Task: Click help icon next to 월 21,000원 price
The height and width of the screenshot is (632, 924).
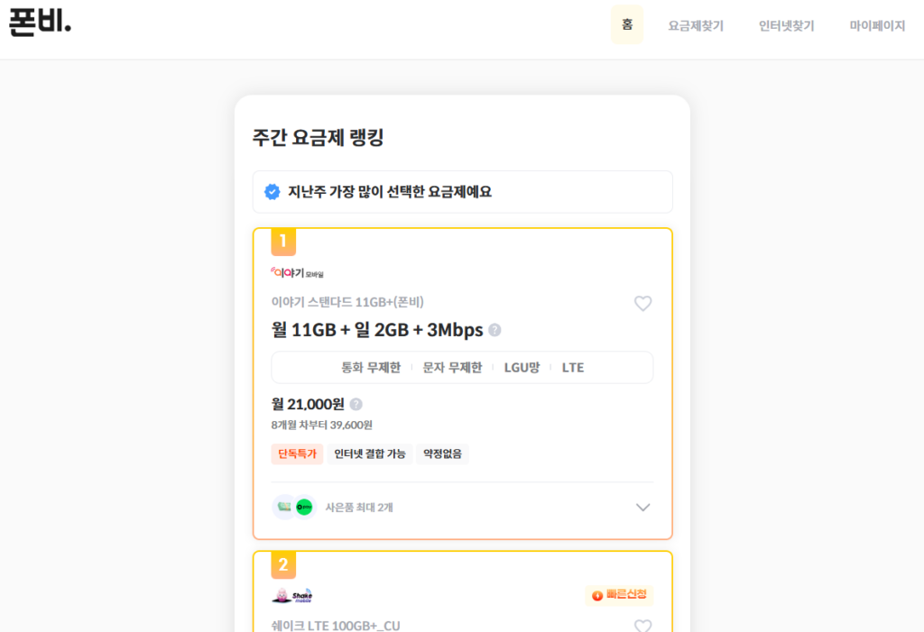Action: coord(356,404)
